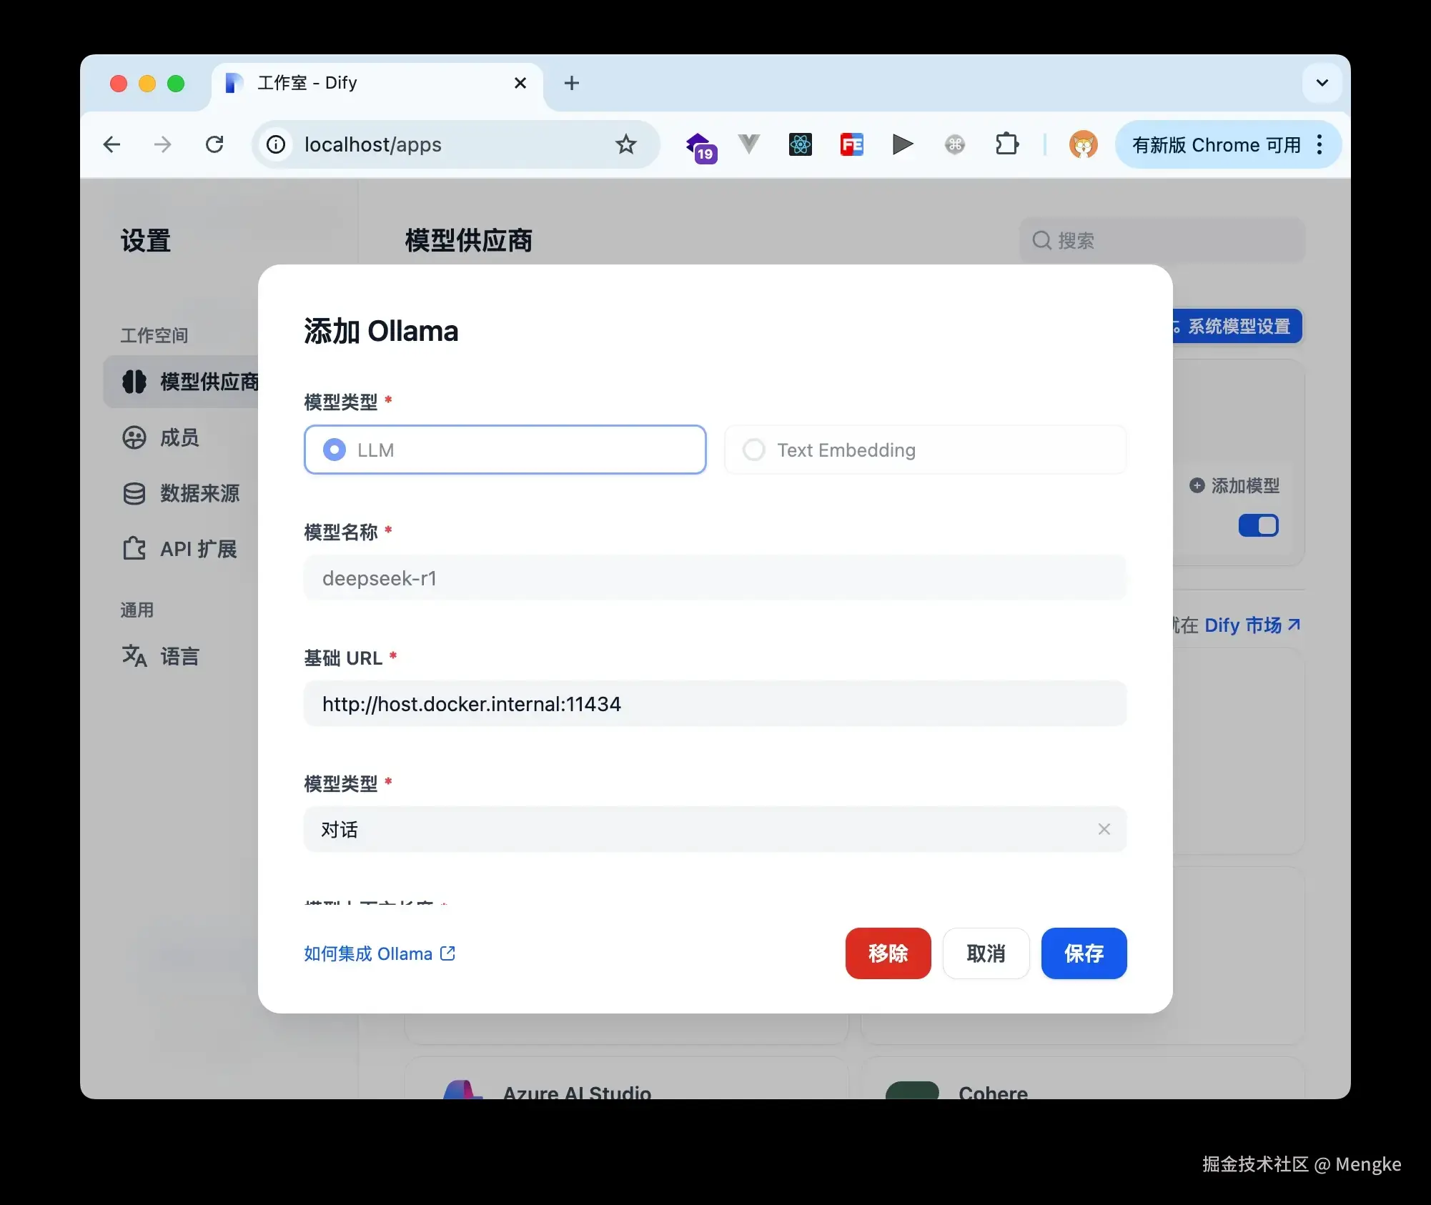Click the React DevTools extension icon
The image size is (1431, 1205).
(x=800, y=145)
